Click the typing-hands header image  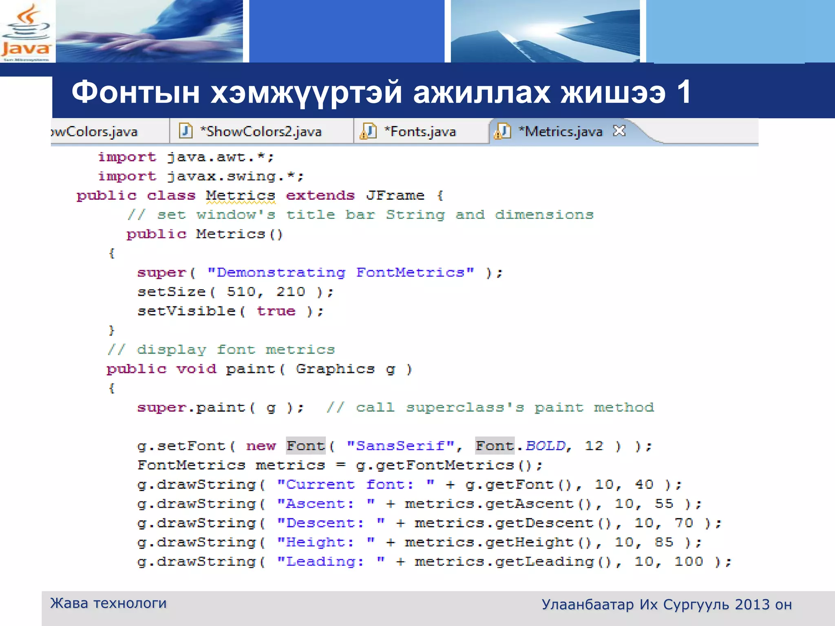(149, 31)
